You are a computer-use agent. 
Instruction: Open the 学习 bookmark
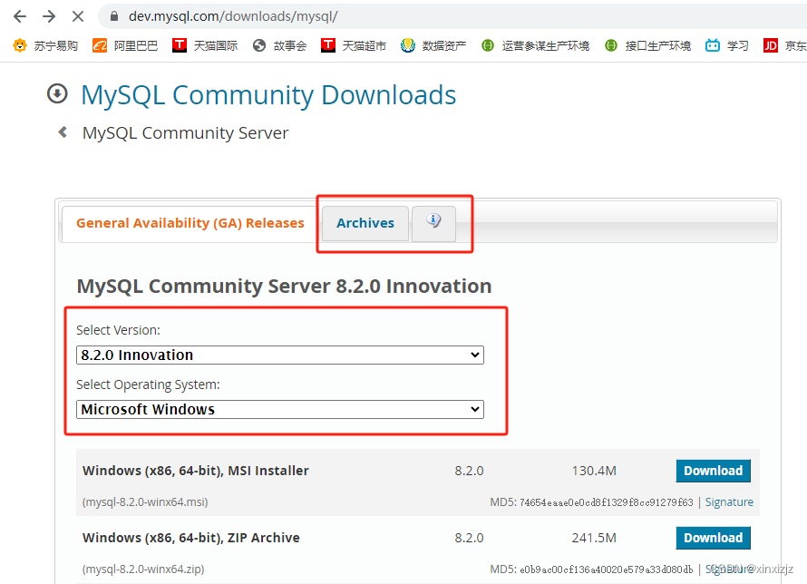(726, 45)
